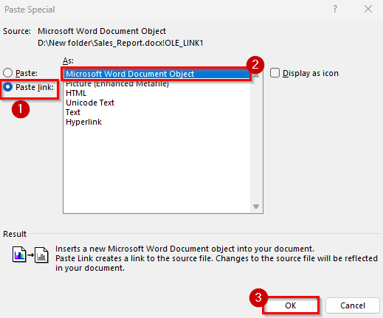The image size is (383, 318).
Task: Click the Result linked-document illustration icon
Action: (x=30, y=255)
